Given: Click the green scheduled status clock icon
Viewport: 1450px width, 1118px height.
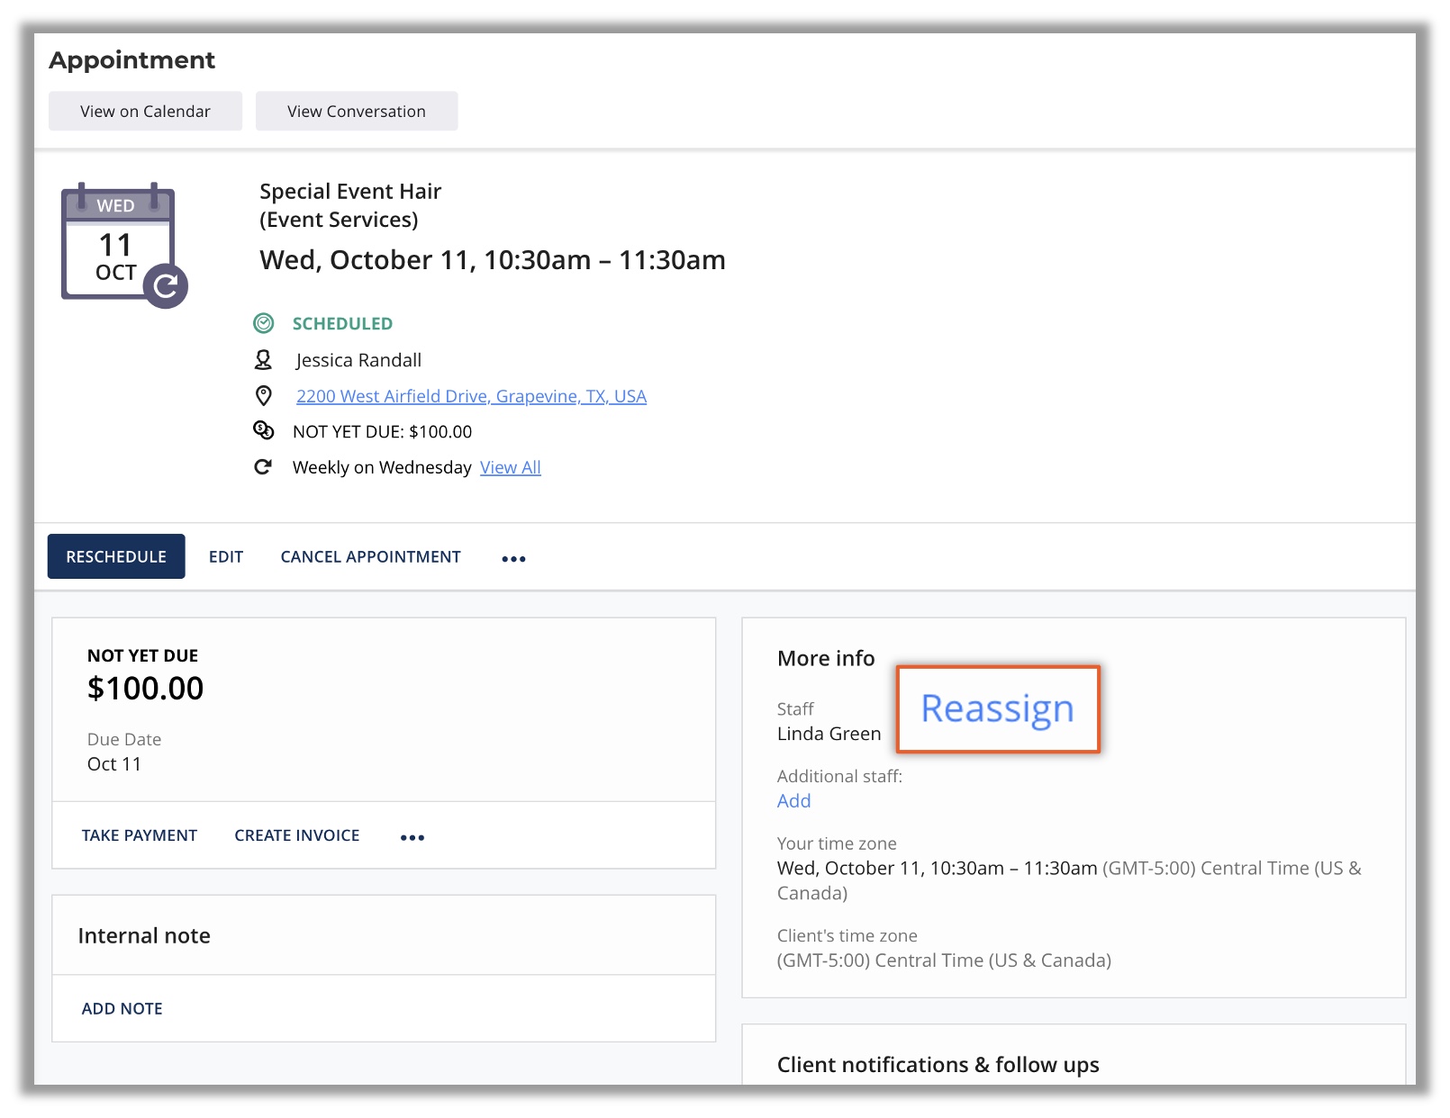Looking at the screenshot, I should pyautogui.click(x=263, y=323).
